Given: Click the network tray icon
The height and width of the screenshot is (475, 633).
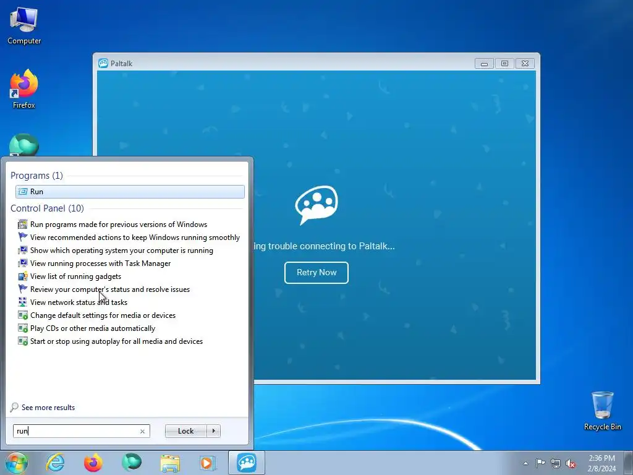Looking at the screenshot, I should coord(556,463).
